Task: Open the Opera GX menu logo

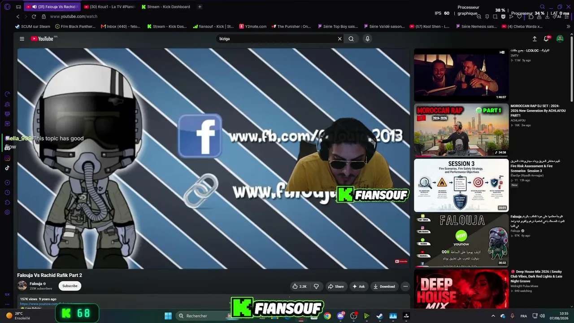Action: click(x=7, y=7)
